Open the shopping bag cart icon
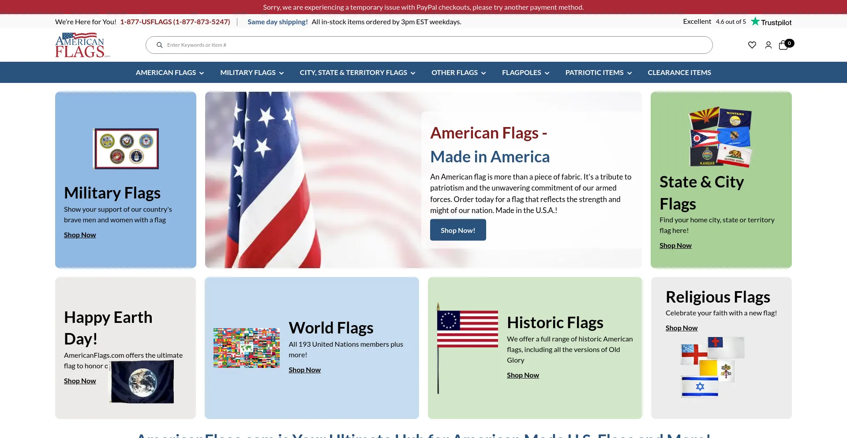This screenshot has width=847, height=438. click(783, 45)
